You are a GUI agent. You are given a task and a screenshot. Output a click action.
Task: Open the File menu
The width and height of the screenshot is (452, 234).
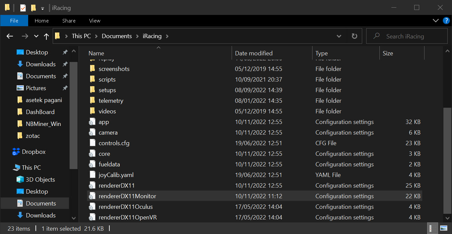click(x=14, y=21)
